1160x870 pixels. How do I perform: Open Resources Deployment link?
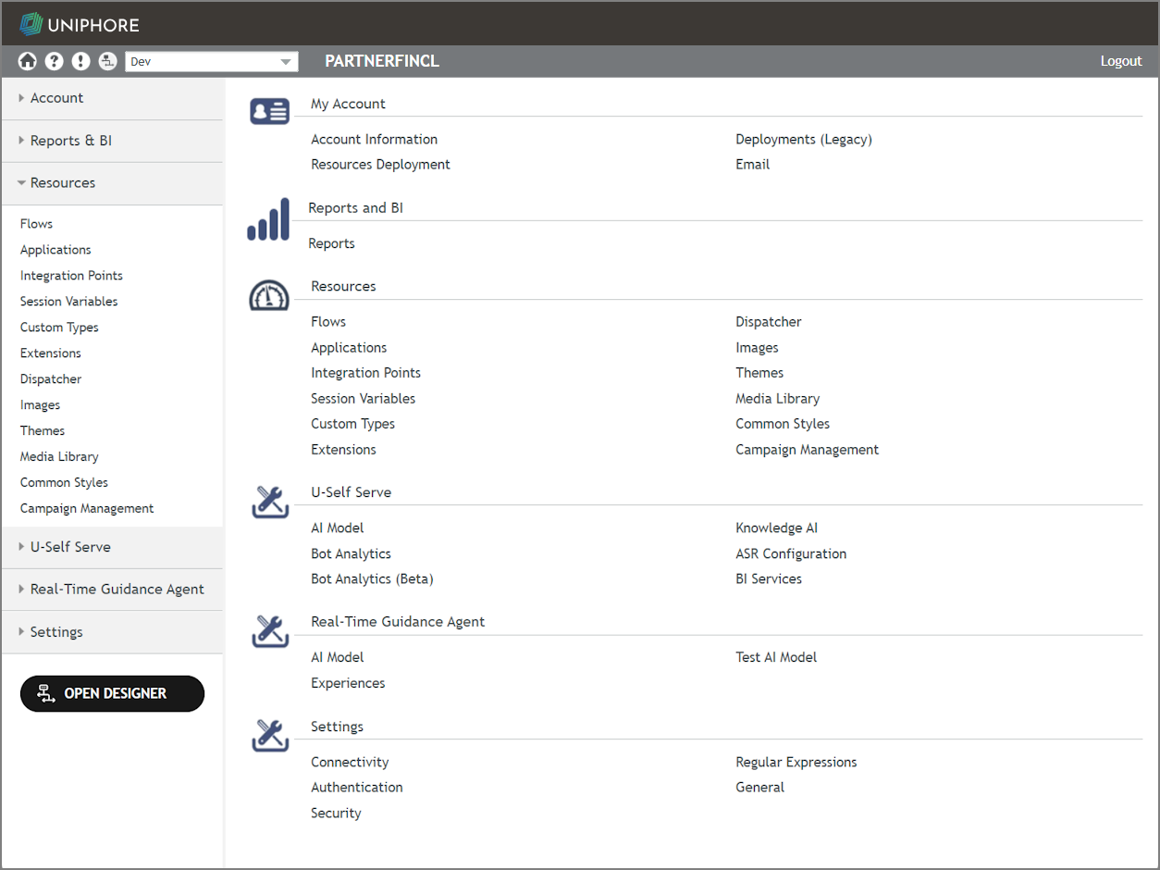[381, 165]
